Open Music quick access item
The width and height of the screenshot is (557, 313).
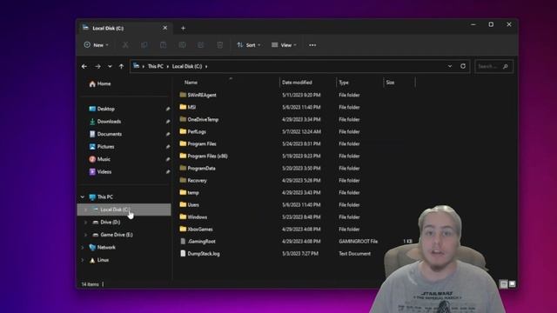pyautogui.click(x=99, y=159)
